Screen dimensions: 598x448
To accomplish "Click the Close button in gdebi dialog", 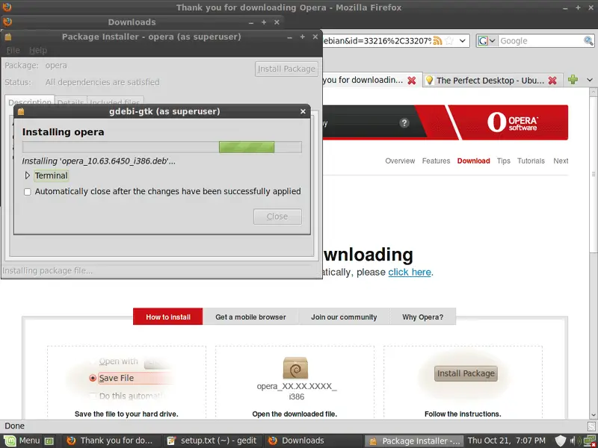I will click(x=277, y=217).
